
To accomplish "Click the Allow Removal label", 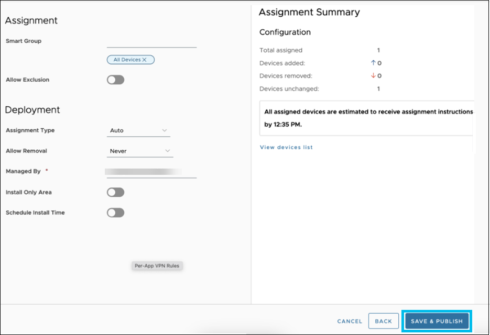I will pos(26,151).
